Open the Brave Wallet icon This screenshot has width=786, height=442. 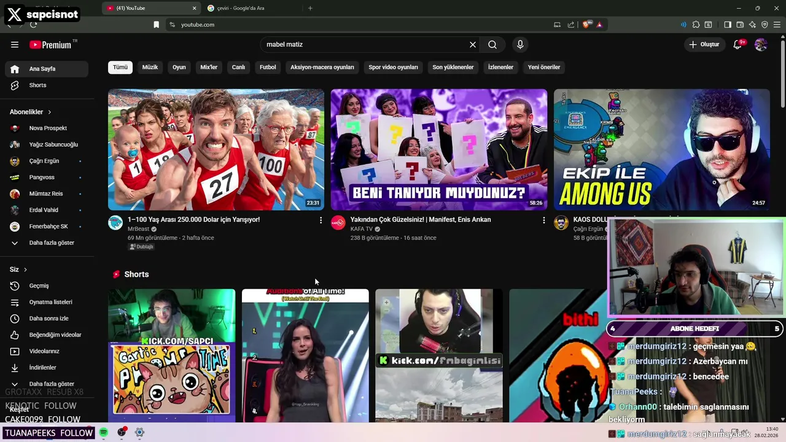(x=740, y=25)
